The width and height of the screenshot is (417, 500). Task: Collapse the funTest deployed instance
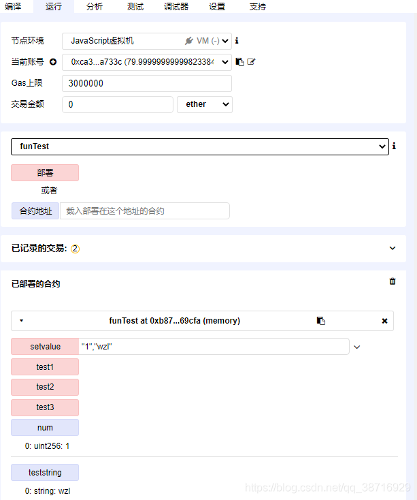pos(21,320)
